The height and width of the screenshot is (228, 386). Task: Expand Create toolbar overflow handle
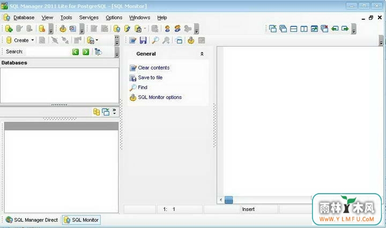pos(117,40)
